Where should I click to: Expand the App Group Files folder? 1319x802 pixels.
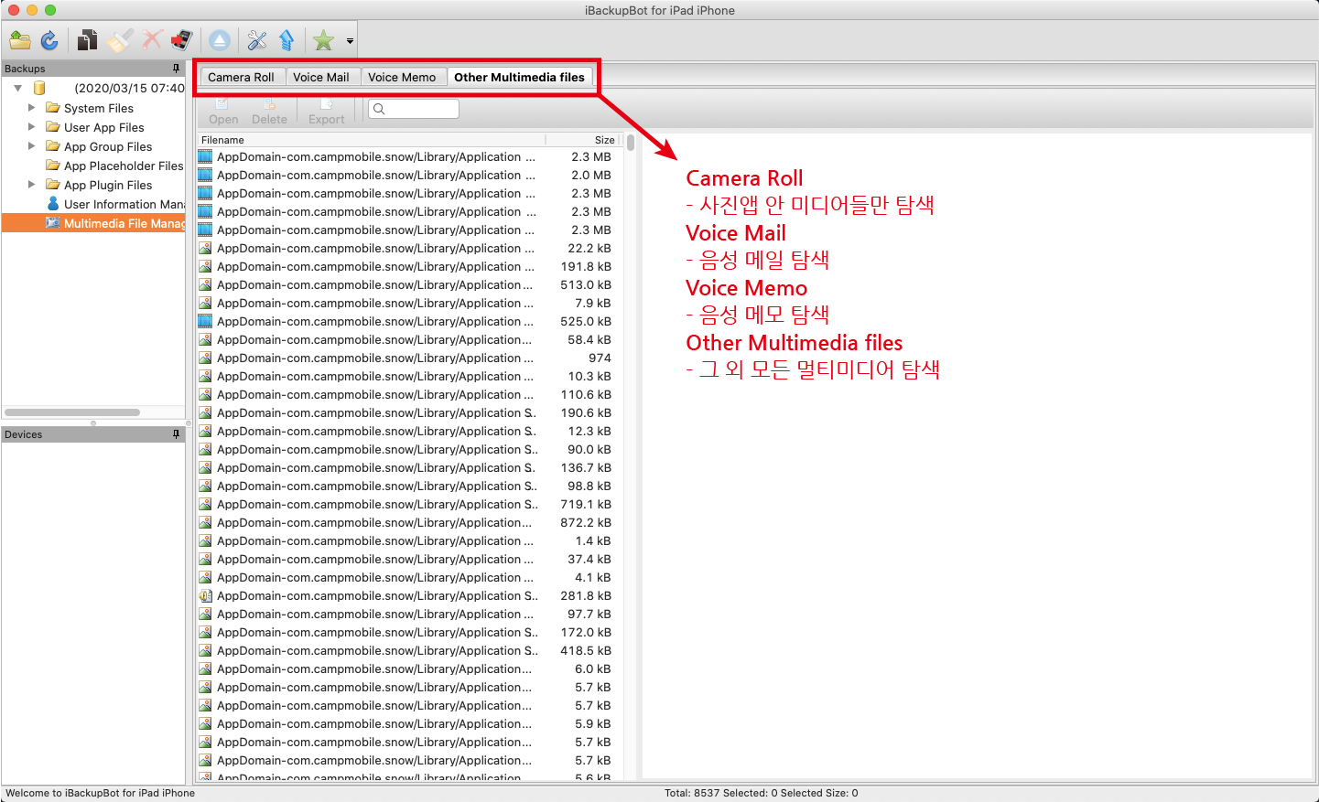[32, 146]
